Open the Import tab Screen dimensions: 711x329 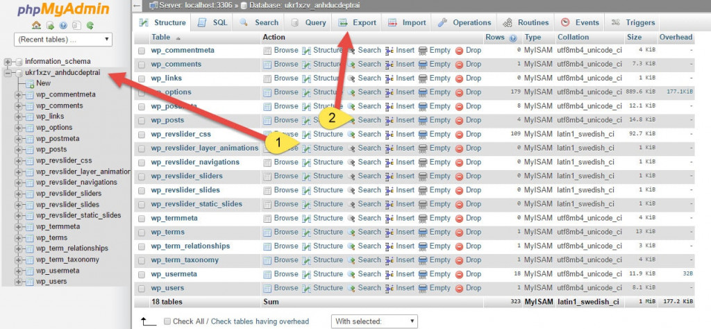click(407, 23)
